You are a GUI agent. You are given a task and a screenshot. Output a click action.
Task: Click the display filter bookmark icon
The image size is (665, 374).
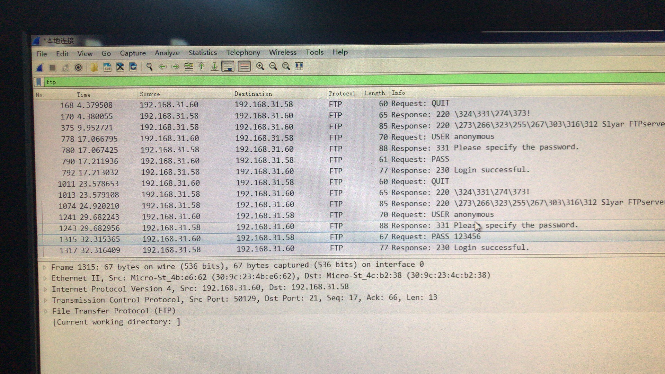39,82
